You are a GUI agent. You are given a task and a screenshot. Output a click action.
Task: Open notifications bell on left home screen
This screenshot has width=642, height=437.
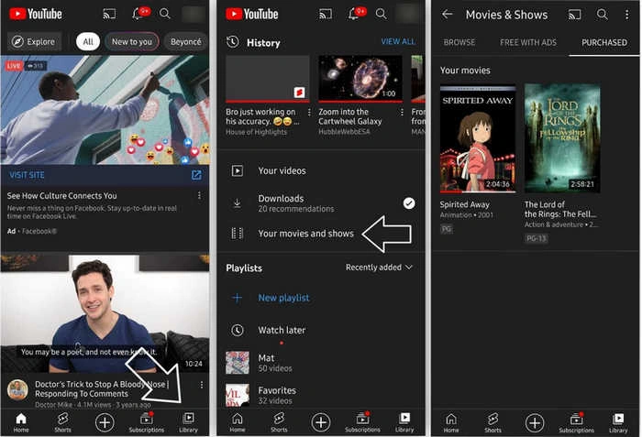coord(138,14)
